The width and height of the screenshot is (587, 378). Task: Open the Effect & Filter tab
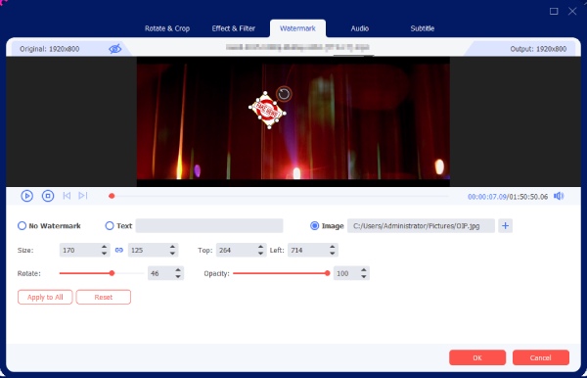(x=234, y=28)
